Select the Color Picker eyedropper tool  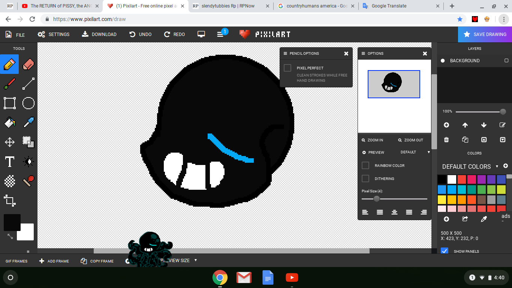[28, 122]
